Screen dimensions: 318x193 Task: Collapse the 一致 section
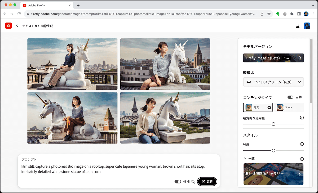point(245,158)
